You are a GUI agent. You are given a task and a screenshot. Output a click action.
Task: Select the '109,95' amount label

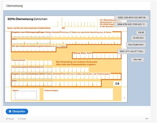point(141,32)
